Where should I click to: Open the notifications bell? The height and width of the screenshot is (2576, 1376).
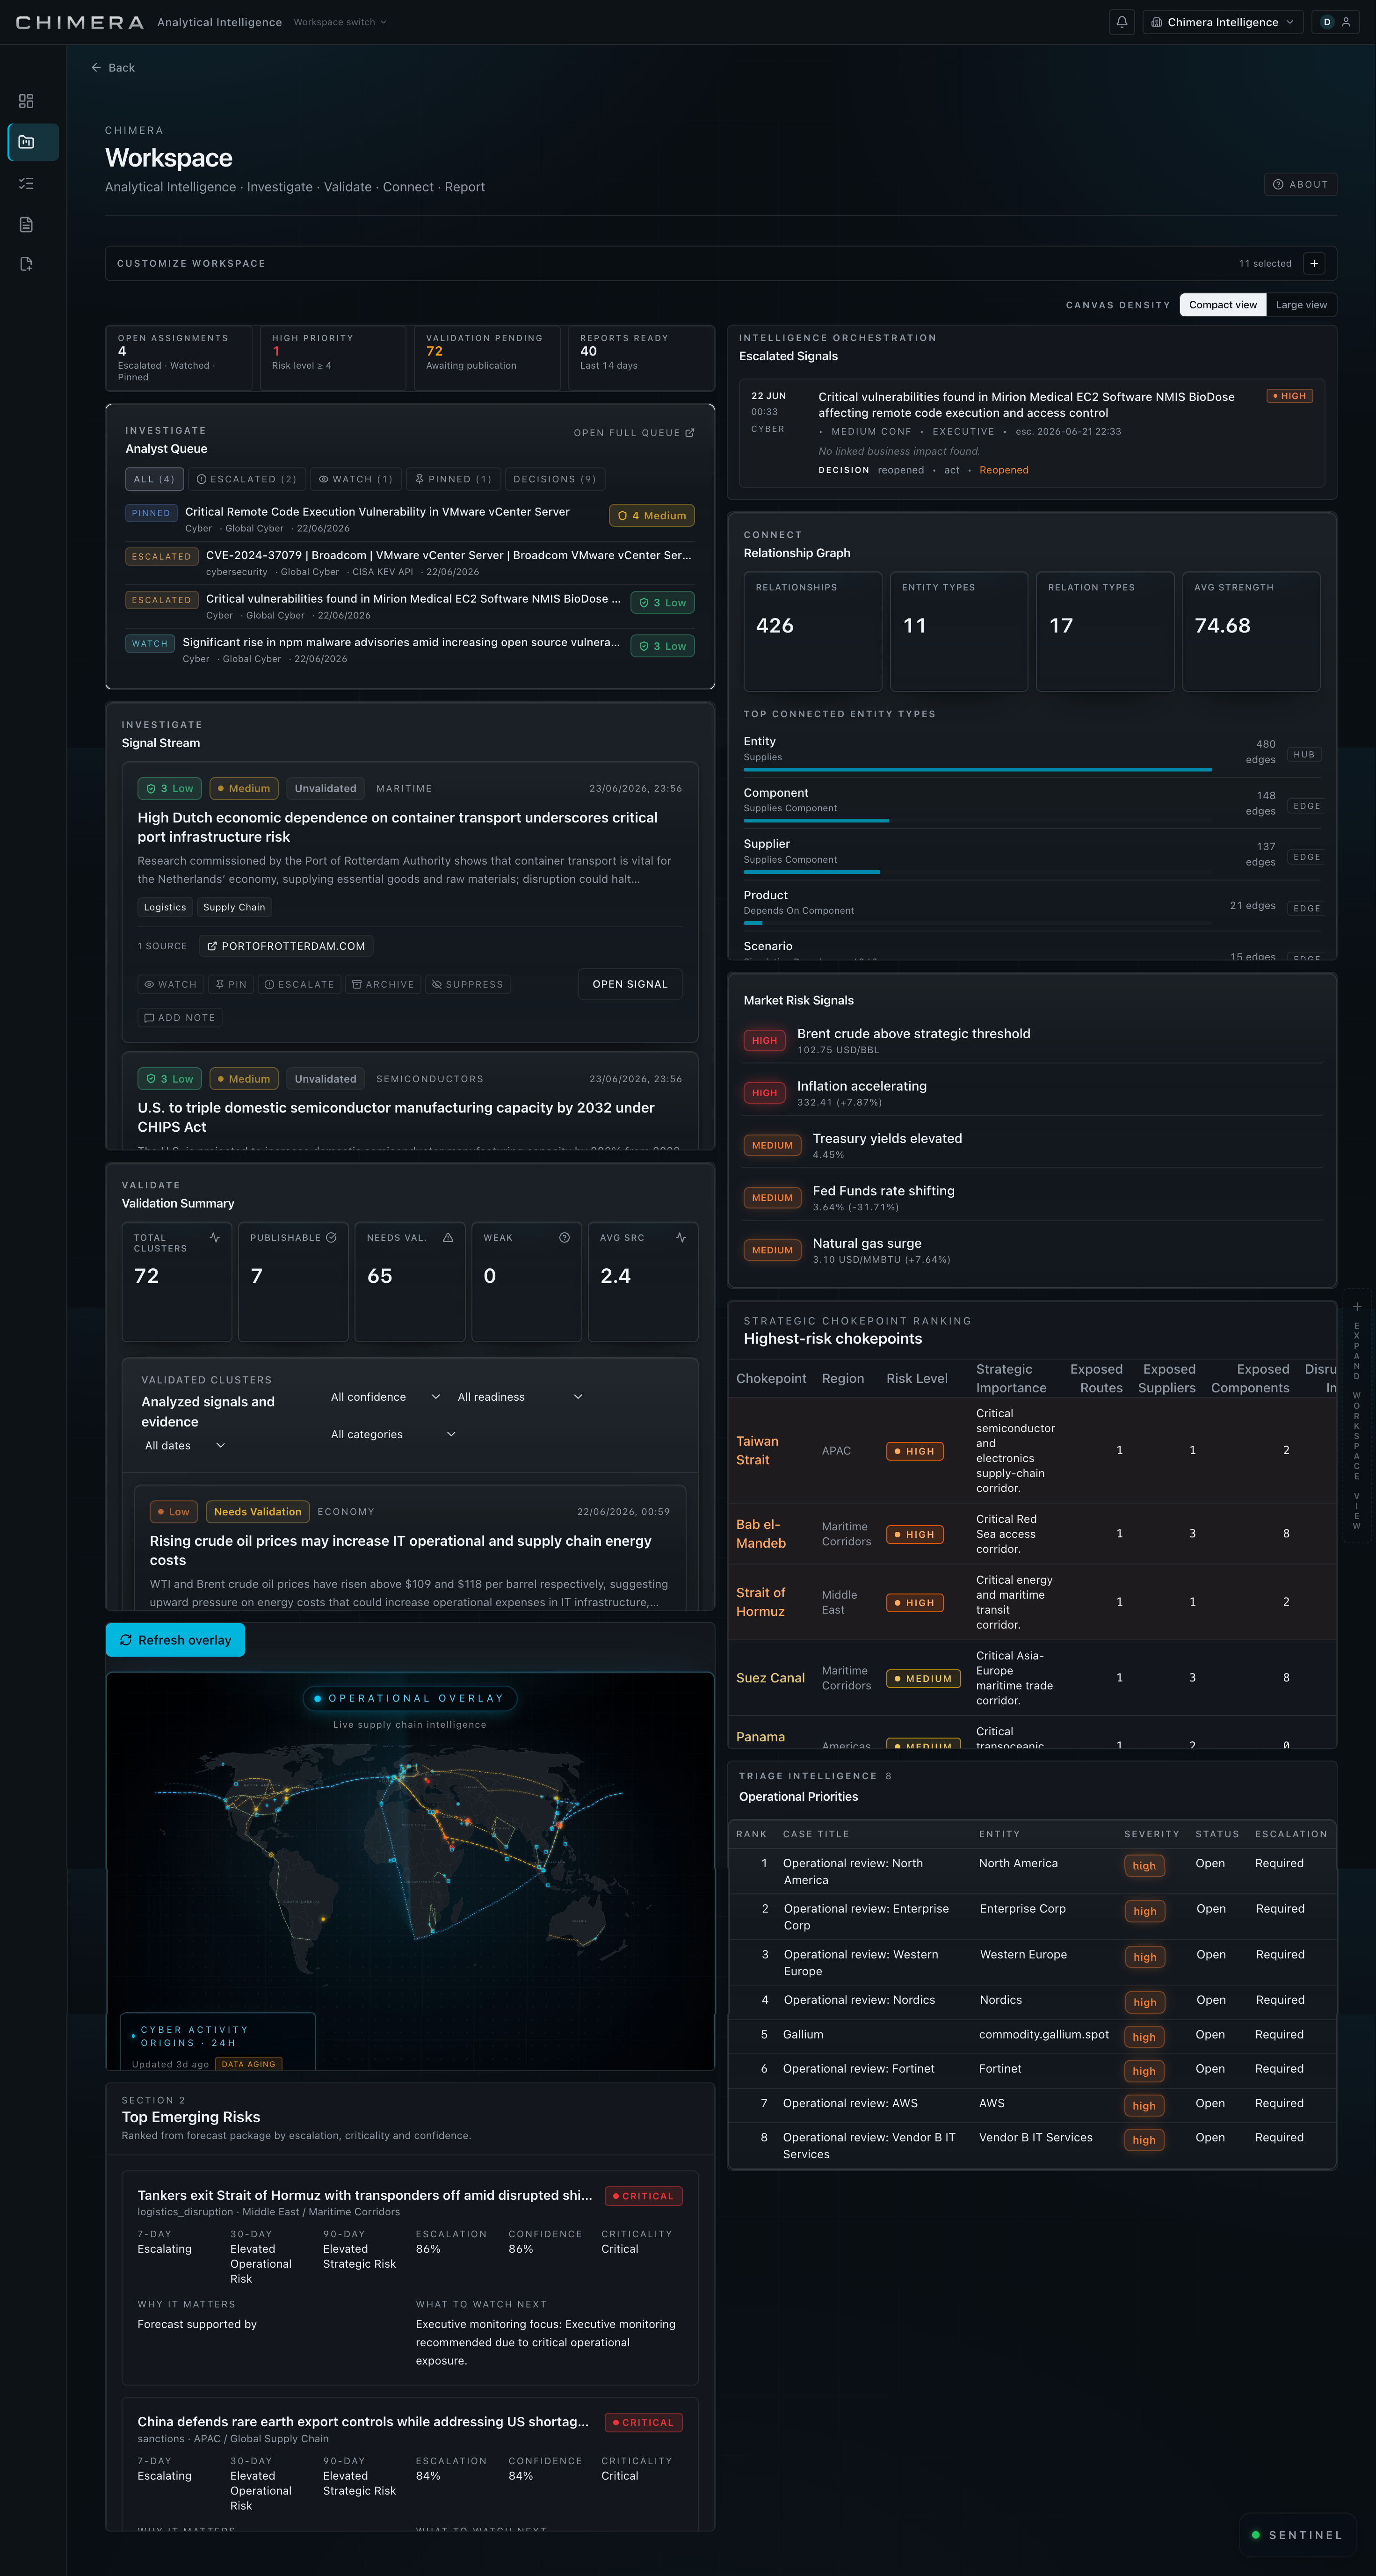pyautogui.click(x=1122, y=22)
